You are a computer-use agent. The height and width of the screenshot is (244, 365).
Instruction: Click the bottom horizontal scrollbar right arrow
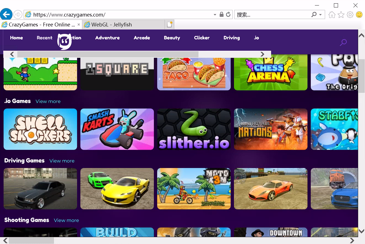click(x=352, y=241)
